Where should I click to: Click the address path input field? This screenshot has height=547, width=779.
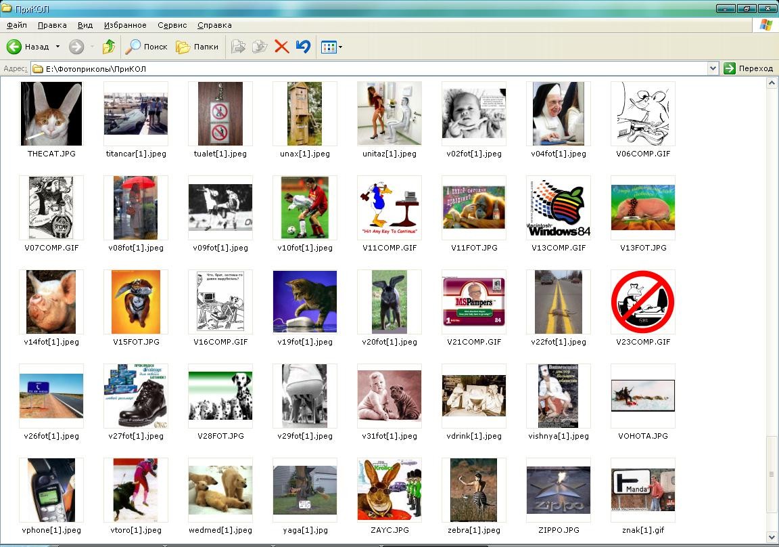tap(372, 68)
